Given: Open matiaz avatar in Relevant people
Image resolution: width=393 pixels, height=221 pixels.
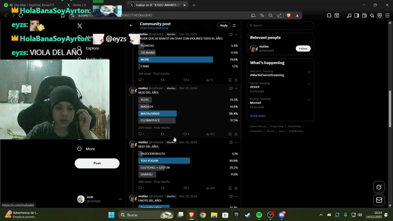Looking at the screenshot, I should 254,48.
